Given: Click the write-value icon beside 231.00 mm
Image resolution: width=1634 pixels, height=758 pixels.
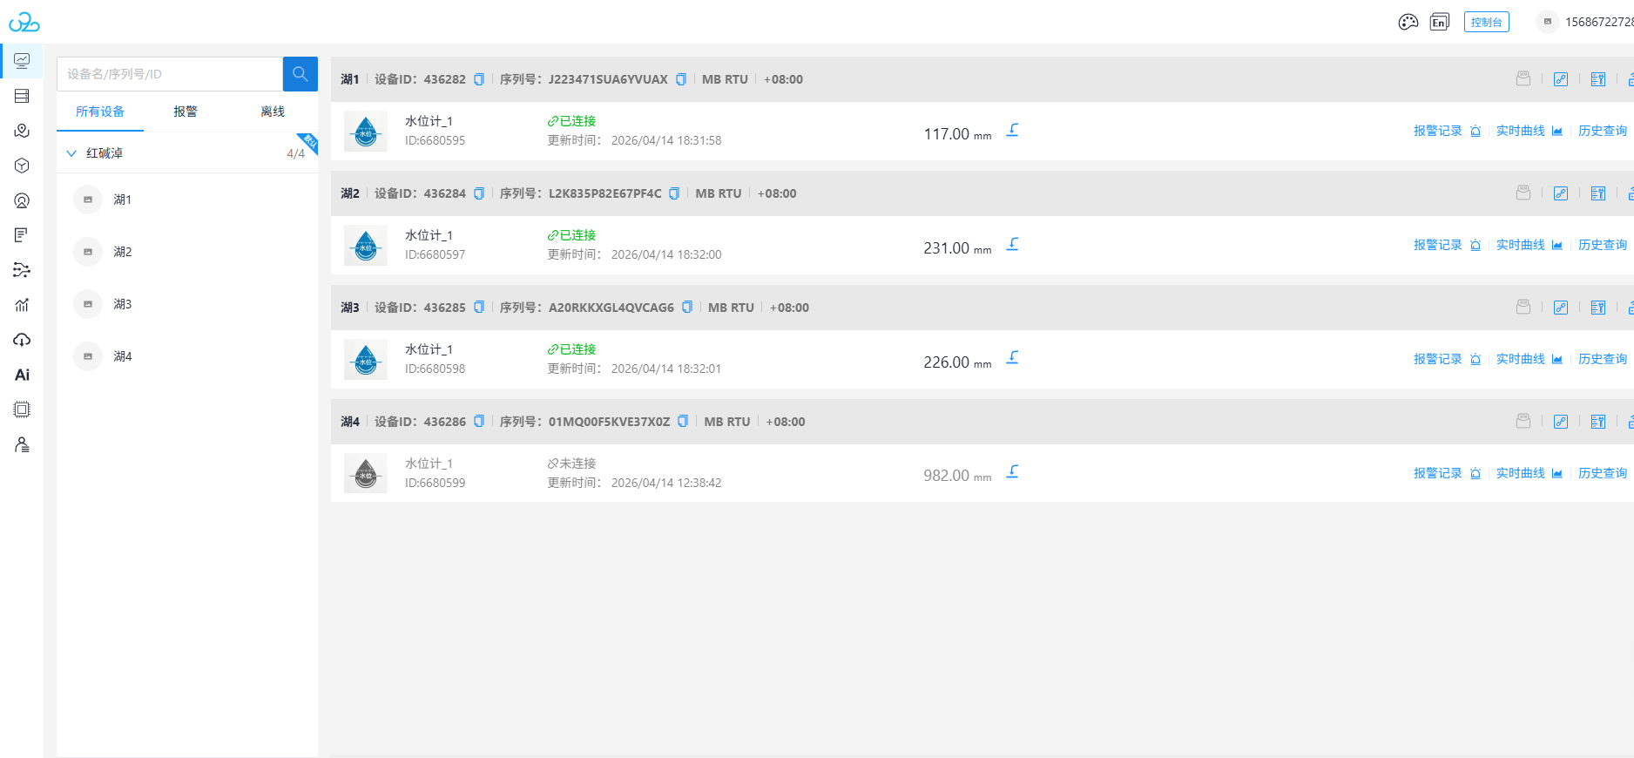Looking at the screenshot, I should [1012, 245].
